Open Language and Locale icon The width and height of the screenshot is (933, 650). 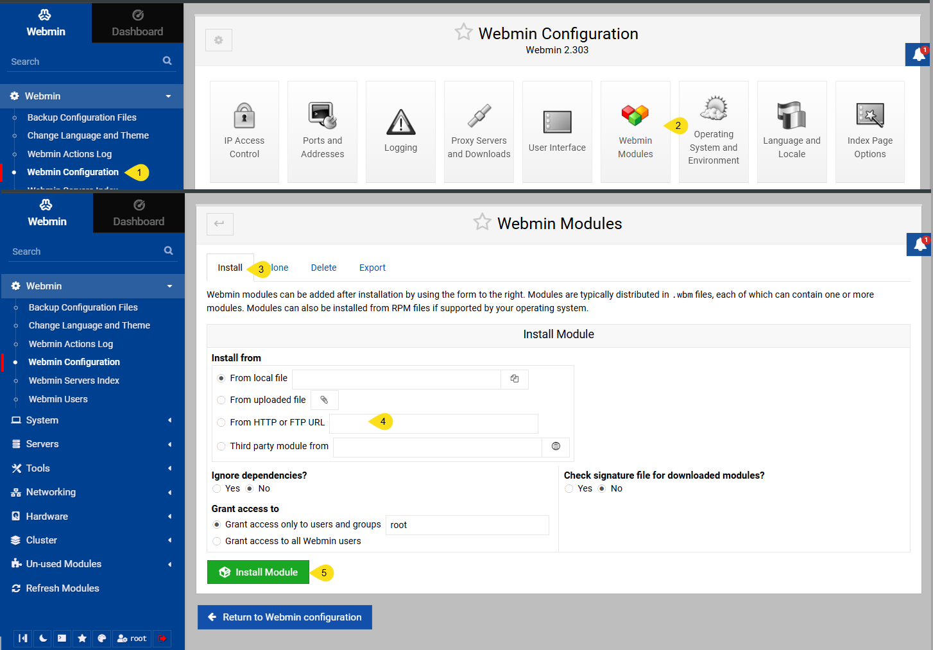792,132
